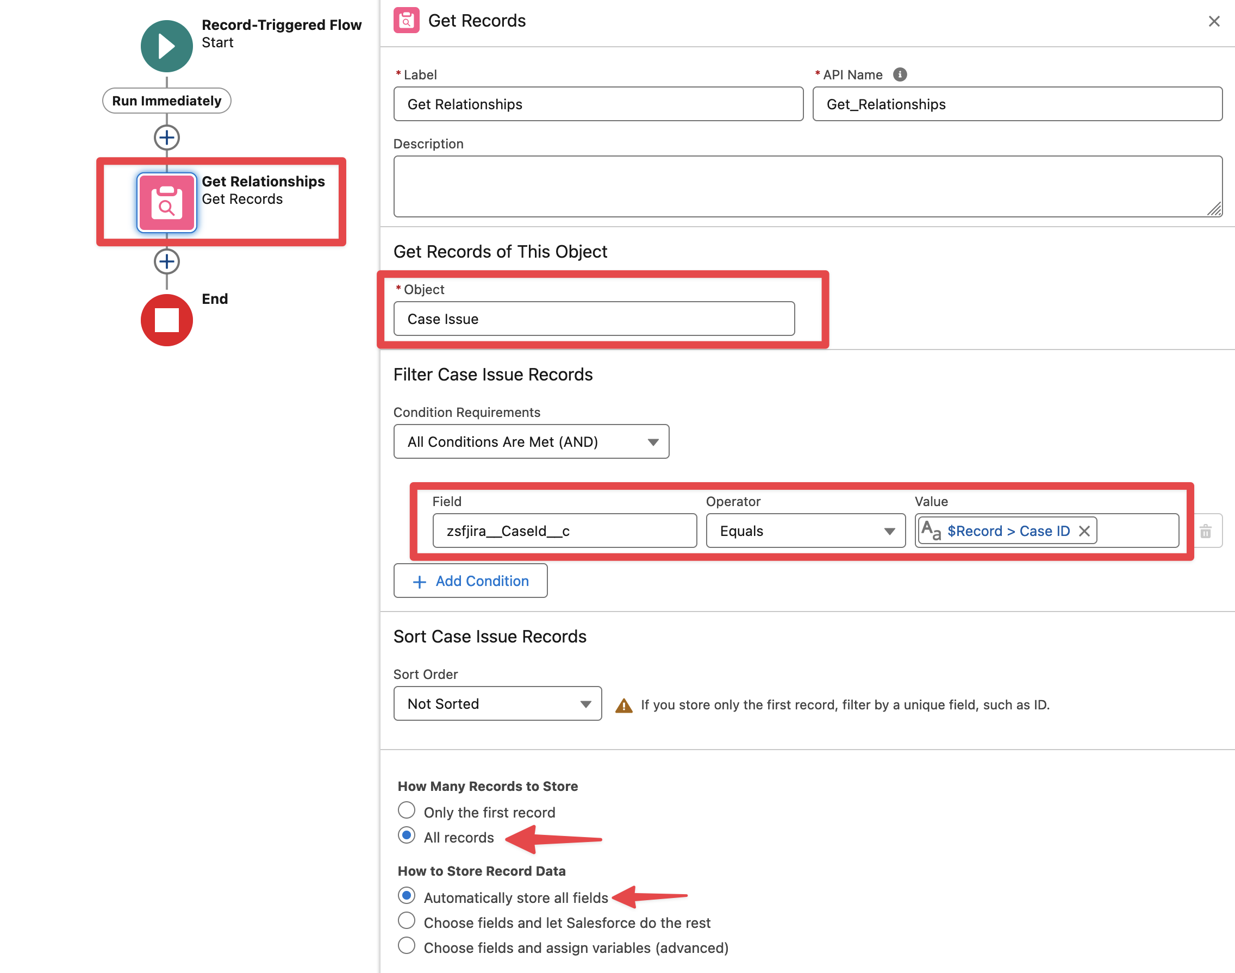Click the red End node icon

click(x=166, y=320)
